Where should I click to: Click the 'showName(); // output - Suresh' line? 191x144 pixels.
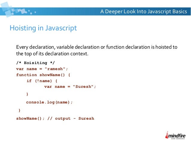pyautogui.click(x=55, y=118)
